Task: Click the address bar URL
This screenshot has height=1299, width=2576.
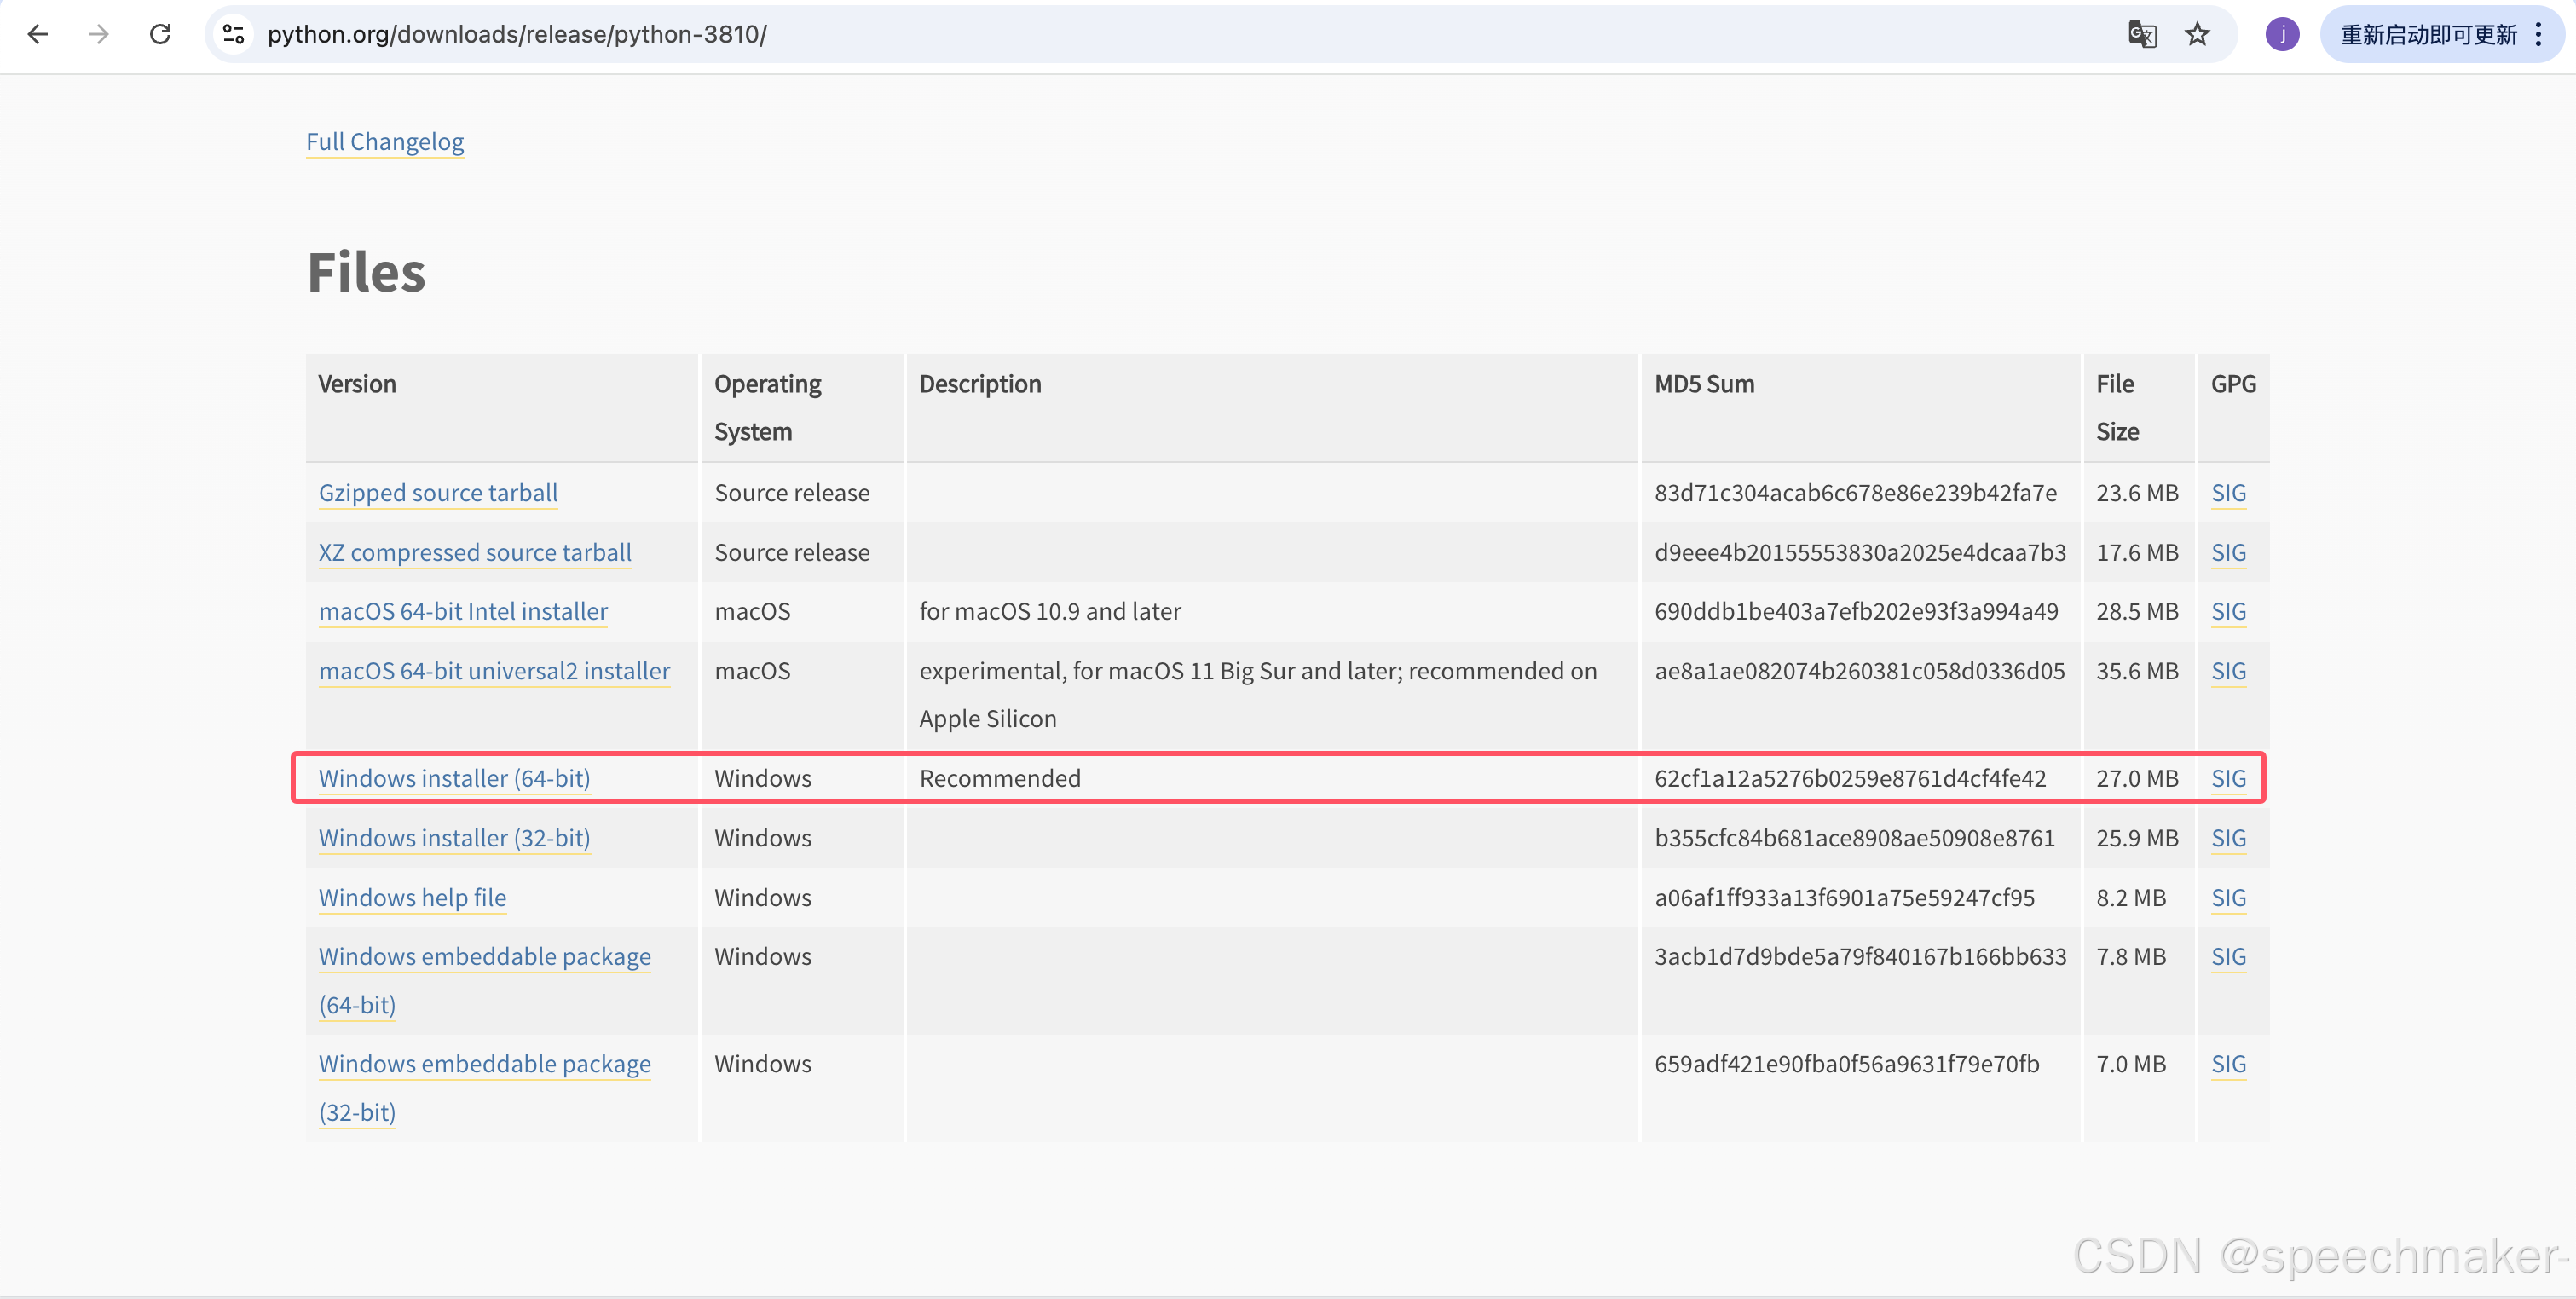Action: (516, 34)
